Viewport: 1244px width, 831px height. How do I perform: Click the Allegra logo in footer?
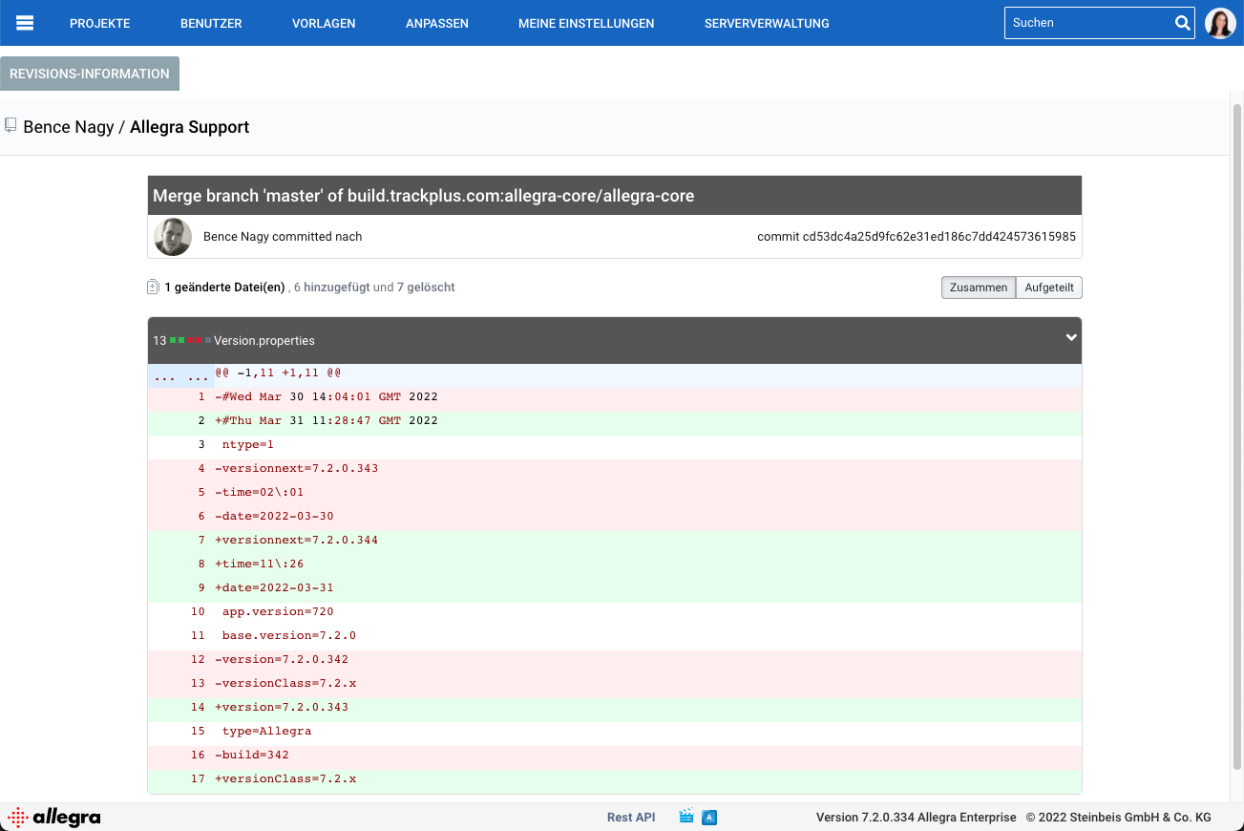pos(54,817)
